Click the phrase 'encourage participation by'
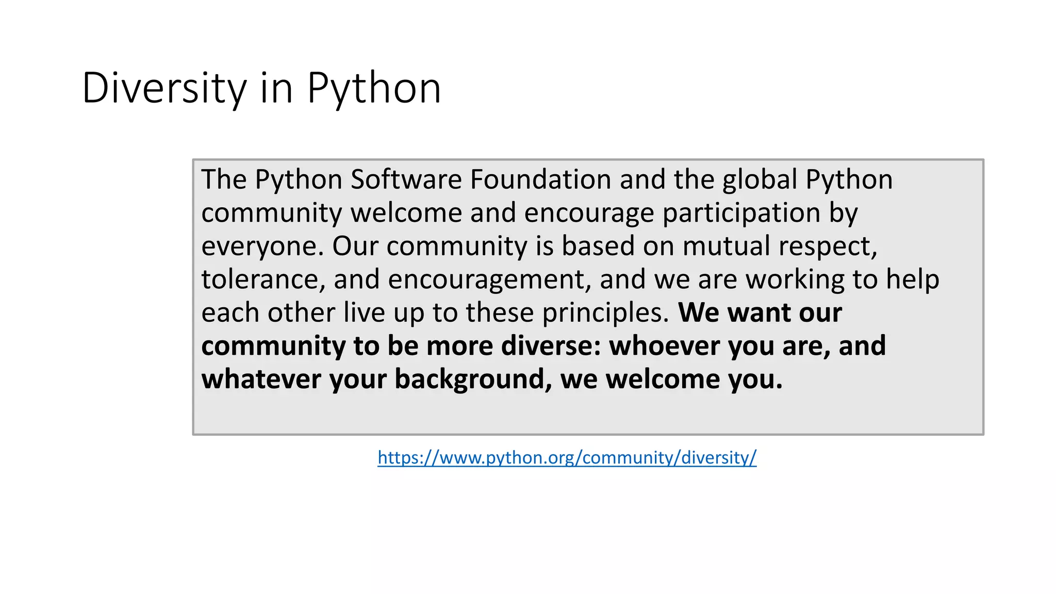 point(690,213)
